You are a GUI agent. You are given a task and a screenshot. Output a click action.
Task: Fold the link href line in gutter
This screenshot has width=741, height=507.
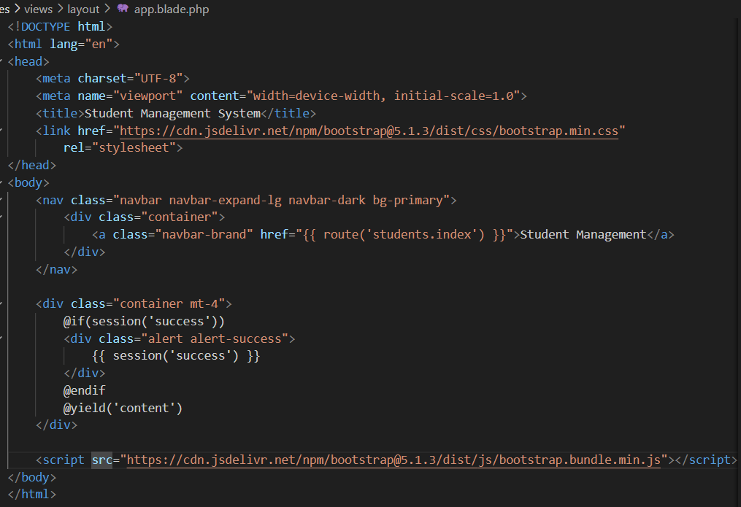(1, 131)
